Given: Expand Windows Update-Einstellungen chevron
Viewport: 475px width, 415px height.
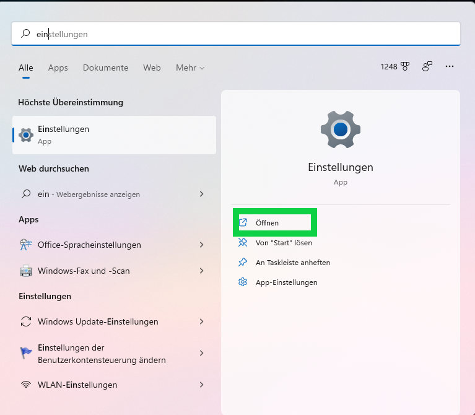Looking at the screenshot, I should [x=202, y=321].
